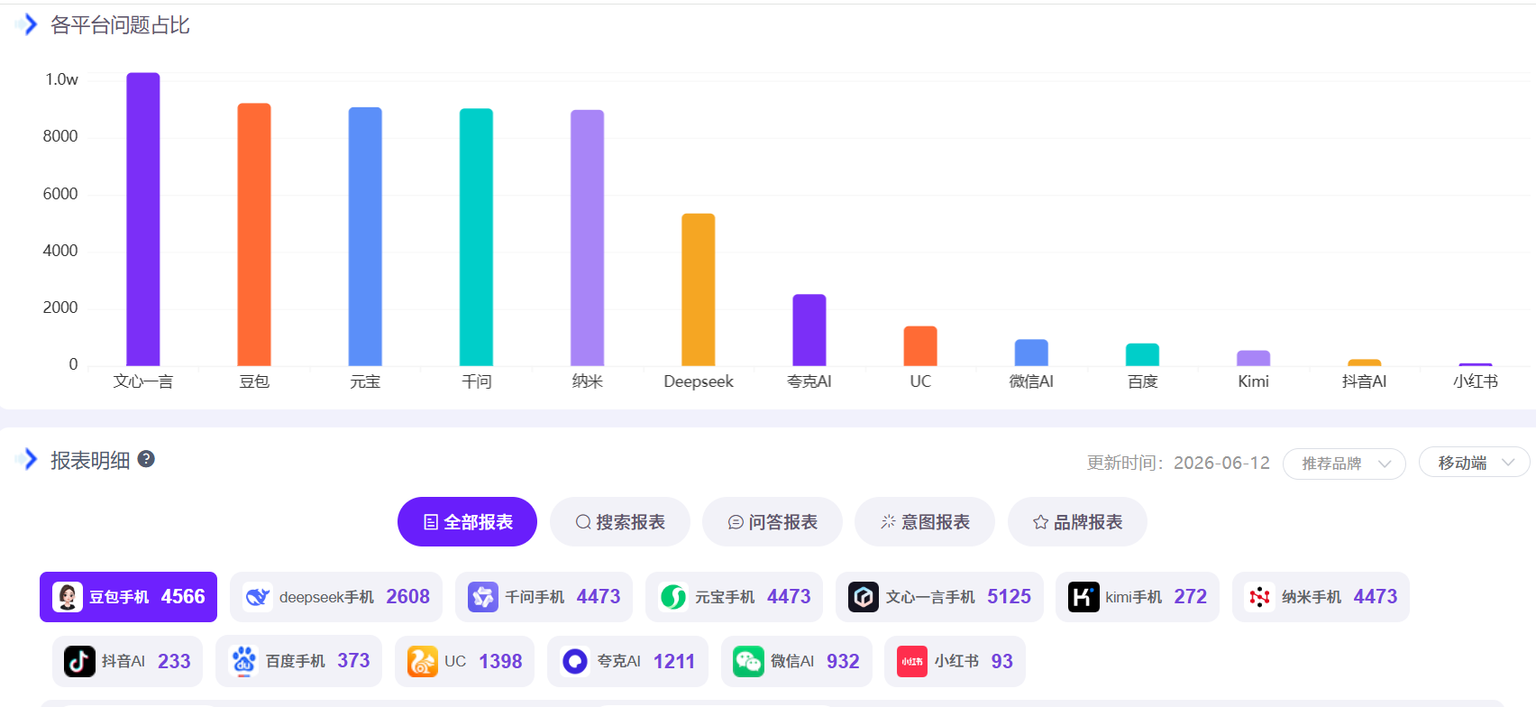Open the 搜索报表 tab
1536x707 pixels.
(620, 522)
